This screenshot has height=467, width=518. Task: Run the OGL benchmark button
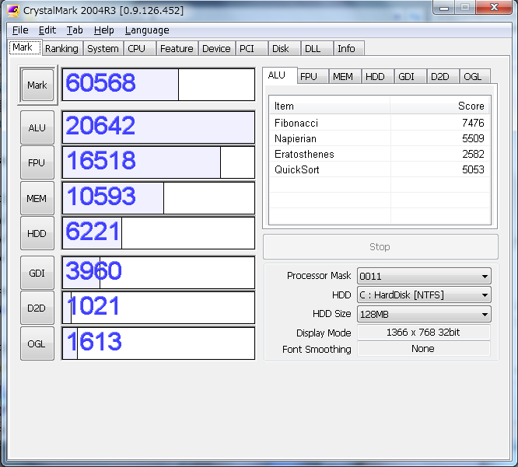point(37,343)
